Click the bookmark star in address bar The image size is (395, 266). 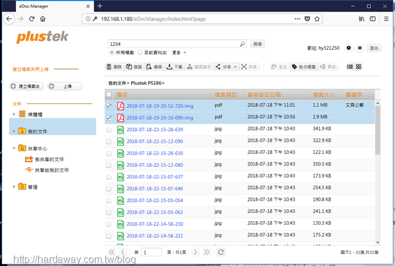pos(317,19)
